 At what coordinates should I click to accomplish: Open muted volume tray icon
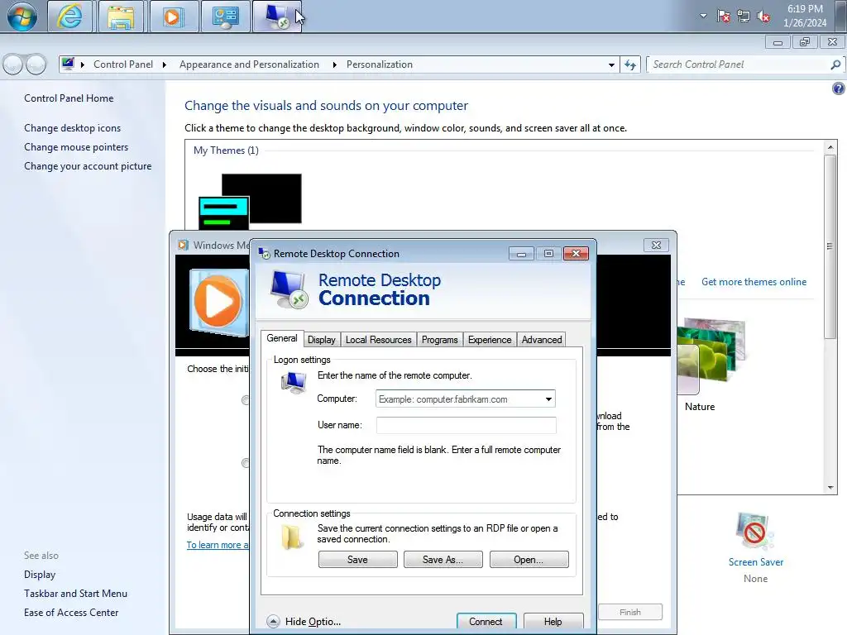(763, 17)
